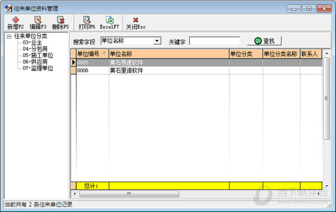The height and width of the screenshot is (212, 336).
Task: Select the 往来单位分类 root node label
Action: (30, 36)
